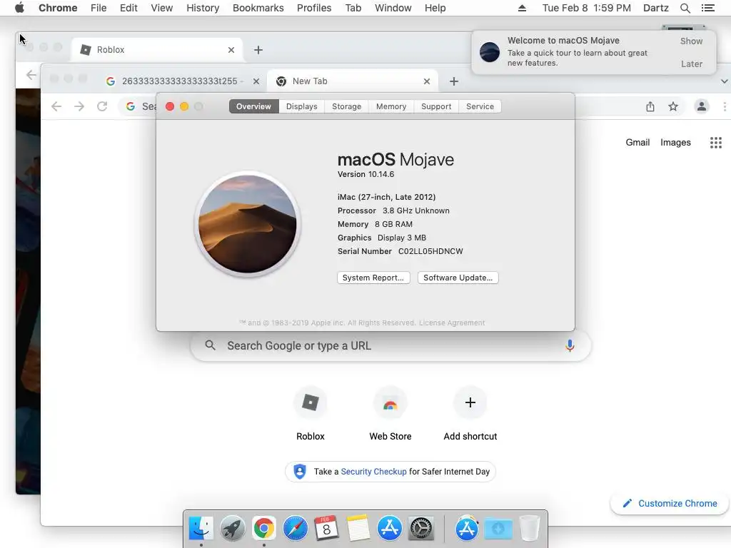Reload page in front Chrome window

point(102,107)
